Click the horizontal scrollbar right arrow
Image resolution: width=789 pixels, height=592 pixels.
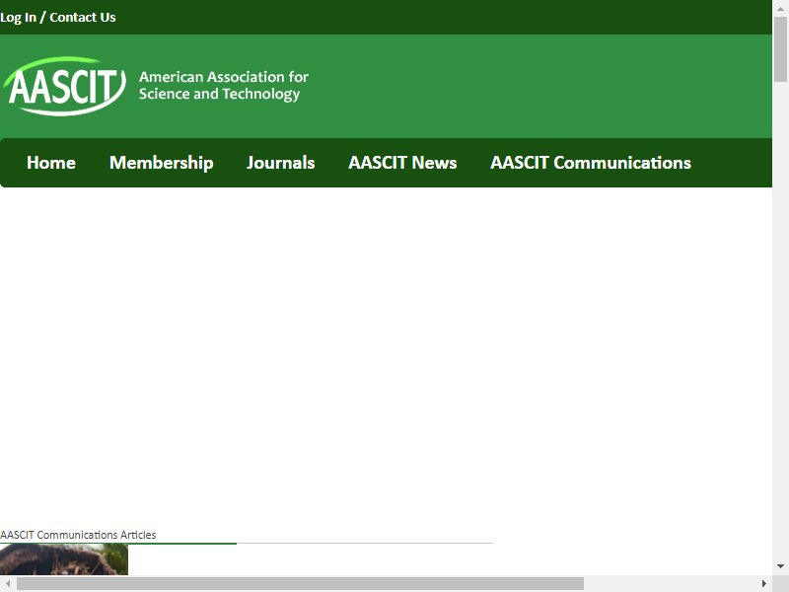[763, 583]
